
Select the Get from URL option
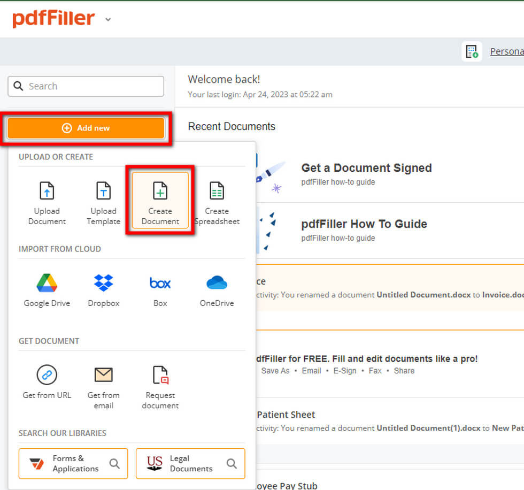(47, 382)
